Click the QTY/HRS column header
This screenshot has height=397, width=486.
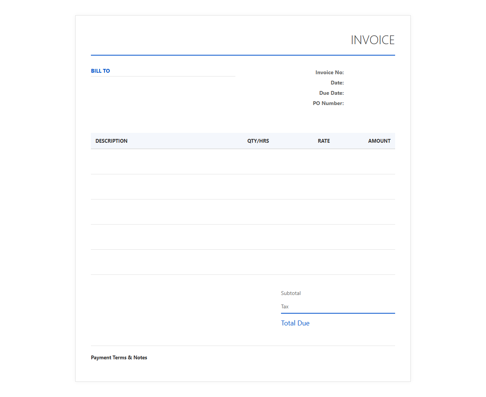click(258, 141)
